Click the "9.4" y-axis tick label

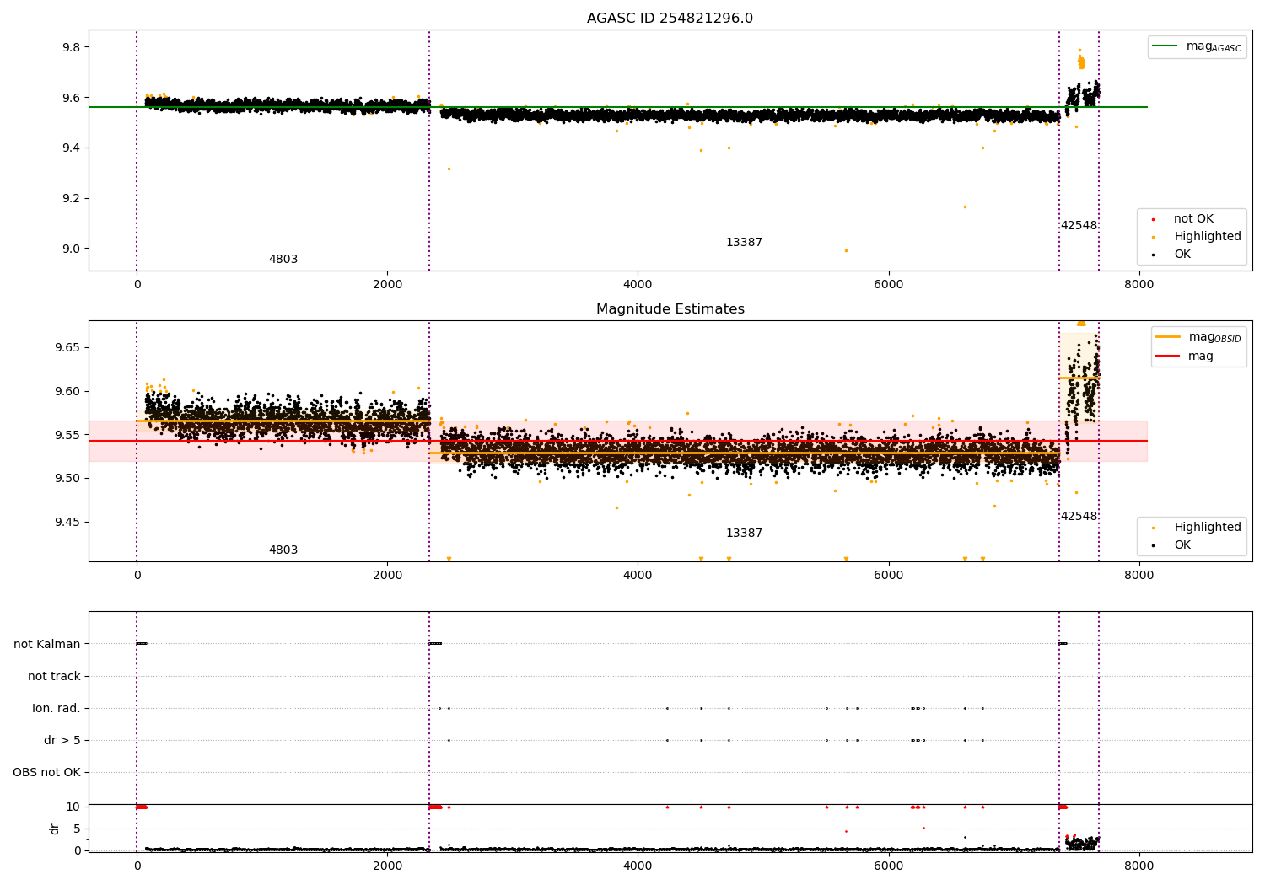[72, 148]
